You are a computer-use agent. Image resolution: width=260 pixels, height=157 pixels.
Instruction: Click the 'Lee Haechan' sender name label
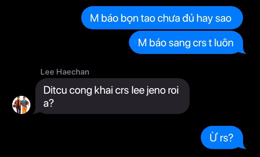click(x=65, y=72)
